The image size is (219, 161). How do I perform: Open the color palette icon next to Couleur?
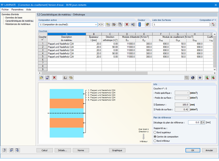147,24
